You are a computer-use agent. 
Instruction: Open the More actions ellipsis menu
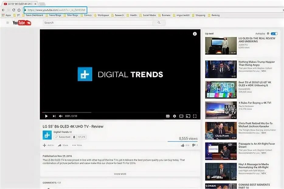[77, 145]
